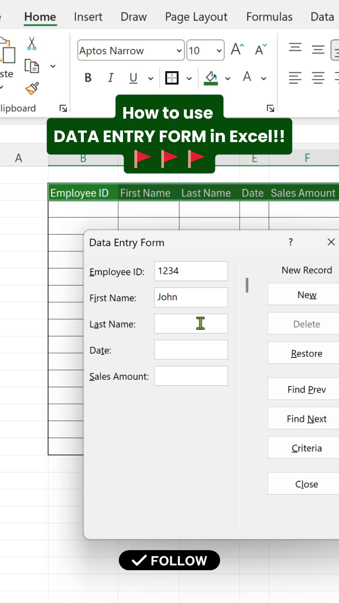Toggle Italic formatting

coord(110,78)
